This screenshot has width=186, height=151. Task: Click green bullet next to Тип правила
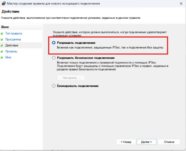pyautogui.click(x=2, y=34)
